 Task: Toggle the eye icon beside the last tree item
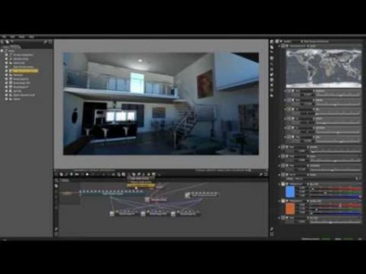pos(6,99)
